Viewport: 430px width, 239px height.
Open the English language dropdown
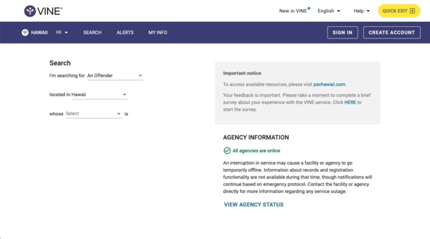click(329, 11)
